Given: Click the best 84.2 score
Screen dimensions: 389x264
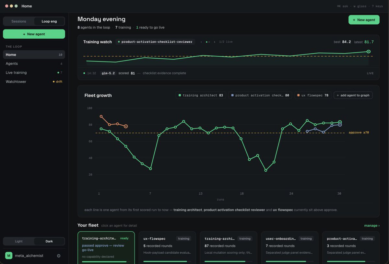Looking at the screenshot, I should pos(342,42).
